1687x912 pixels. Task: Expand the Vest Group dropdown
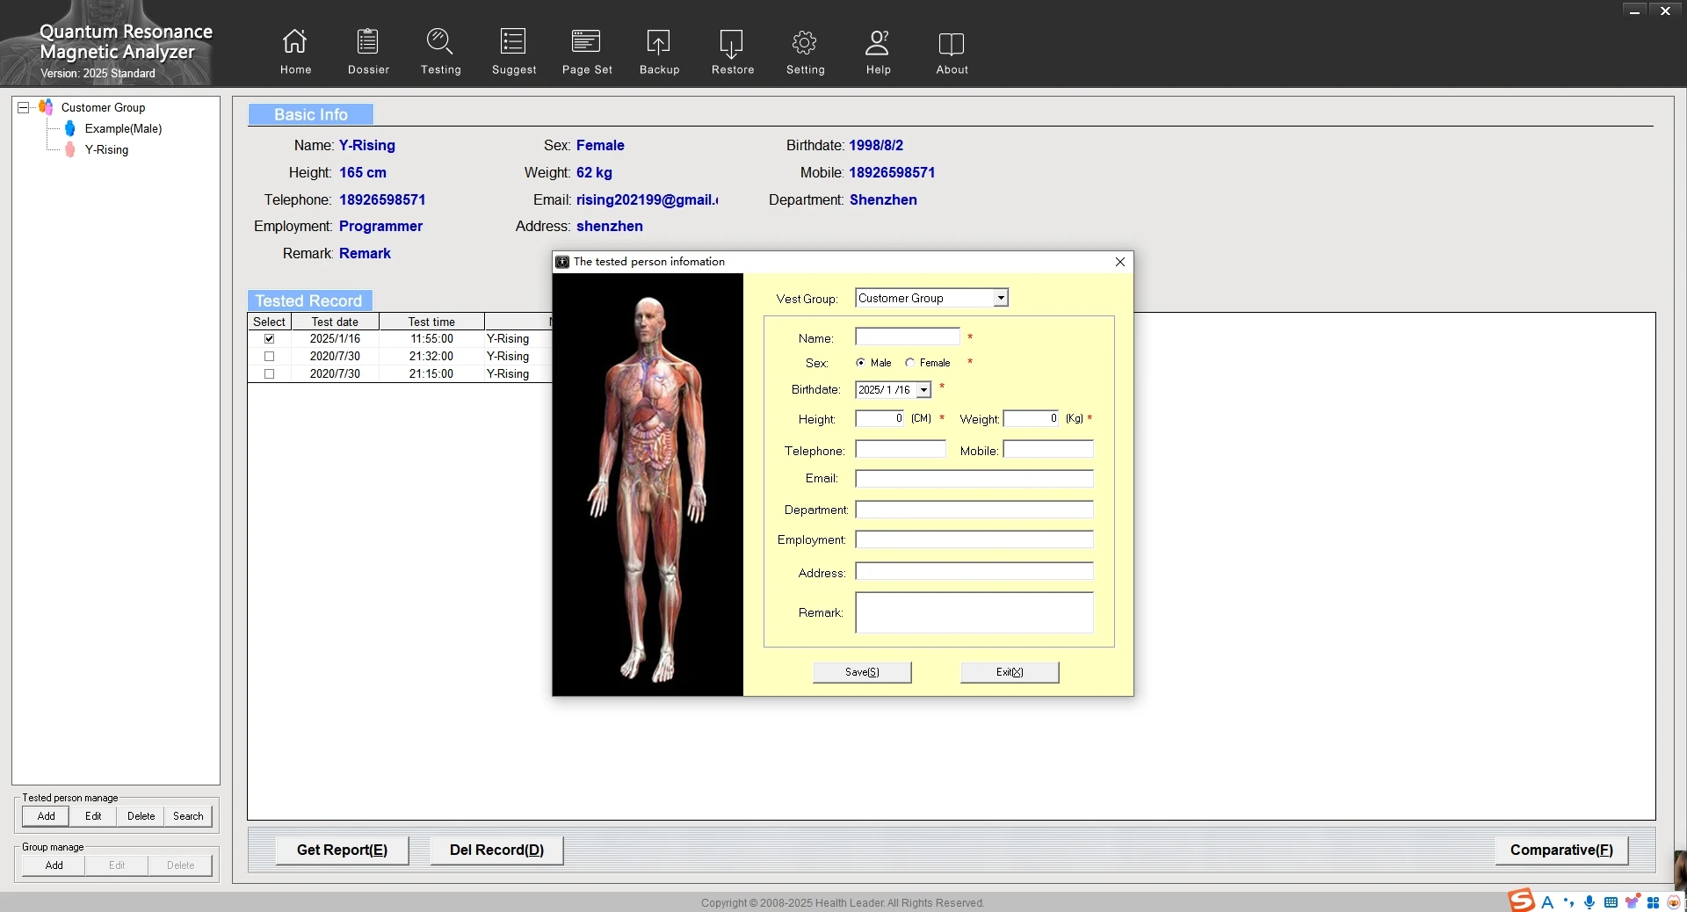pos(1000,299)
